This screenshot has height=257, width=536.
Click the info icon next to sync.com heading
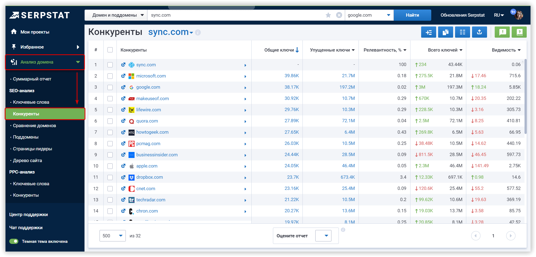[x=198, y=32]
